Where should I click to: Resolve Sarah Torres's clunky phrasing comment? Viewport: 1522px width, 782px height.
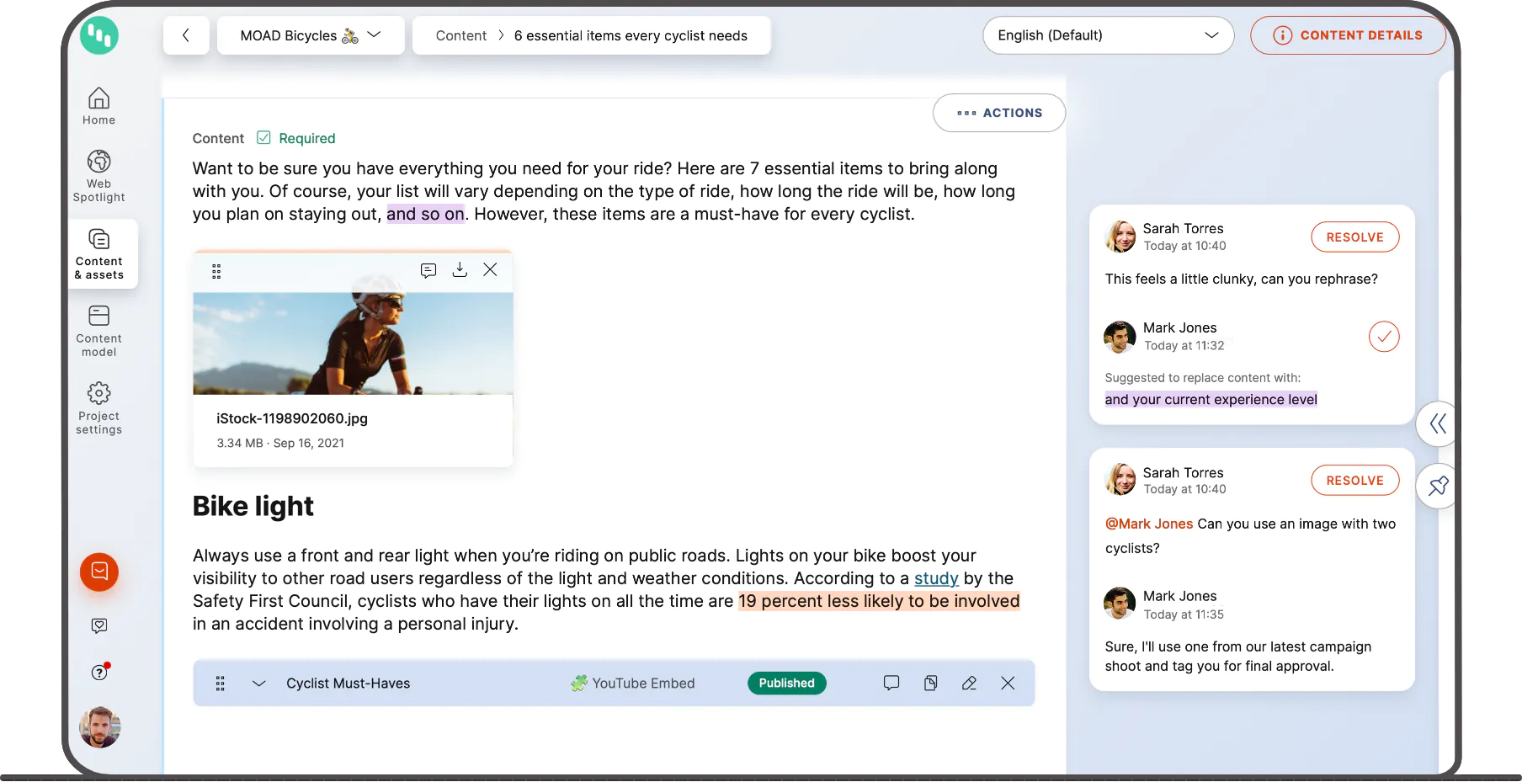1354,237
